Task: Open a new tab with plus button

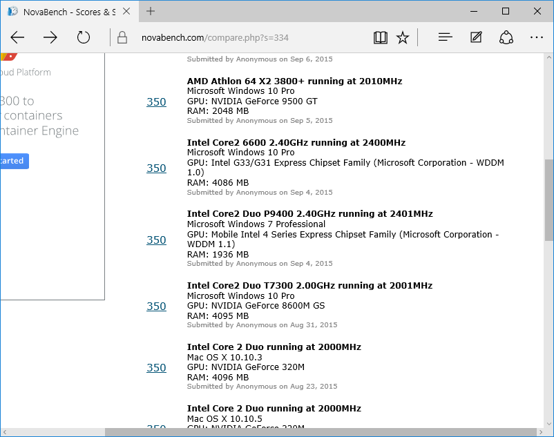Action: click(151, 11)
